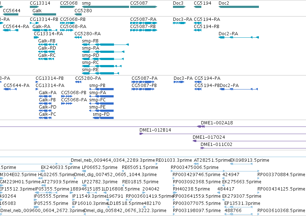
Task: Click the CG5644-RA transcript label
Action: click(16, 27)
